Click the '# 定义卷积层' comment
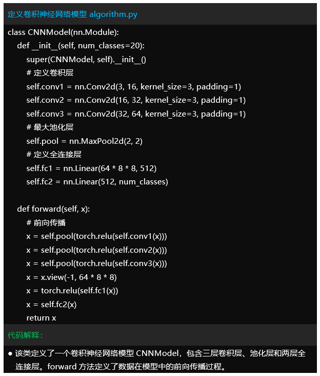 (x=50, y=73)
